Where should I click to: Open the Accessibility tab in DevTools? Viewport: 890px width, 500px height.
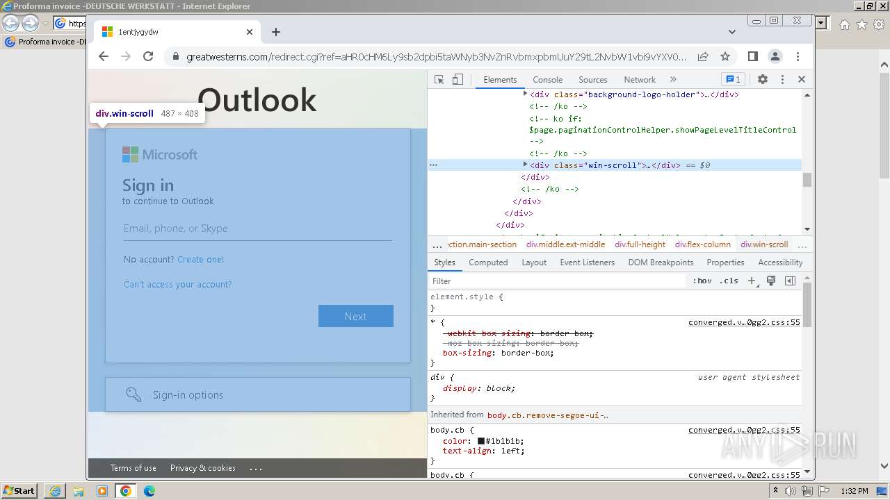(780, 262)
